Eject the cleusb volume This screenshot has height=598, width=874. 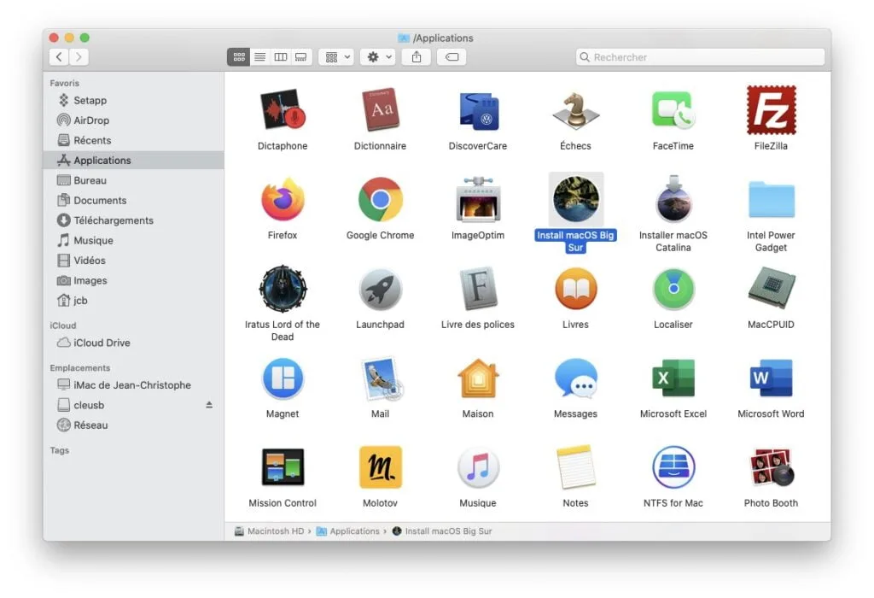click(209, 405)
